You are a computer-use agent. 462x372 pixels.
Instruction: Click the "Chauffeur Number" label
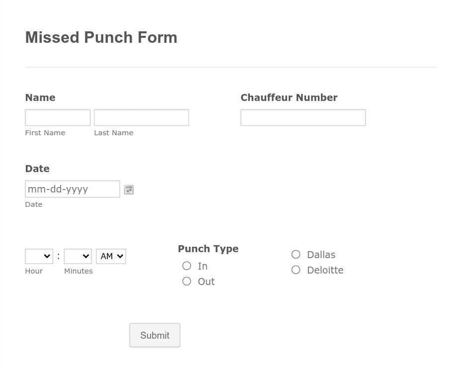tap(289, 97)
